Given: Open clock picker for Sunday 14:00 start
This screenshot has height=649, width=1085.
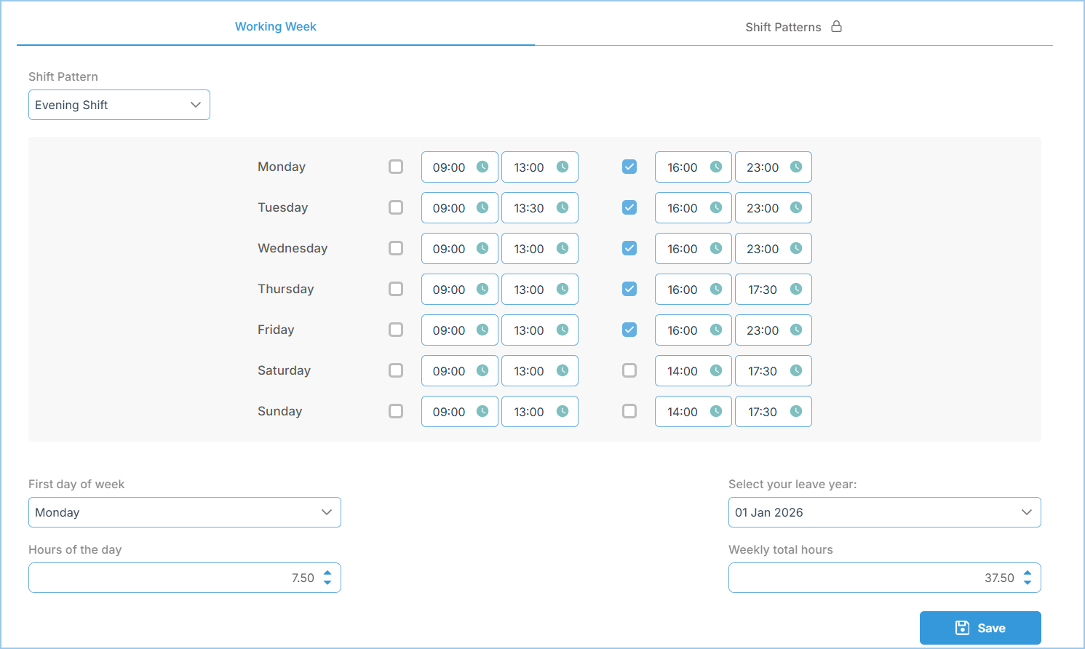Looking at the screenshot, I should point(716,411).
